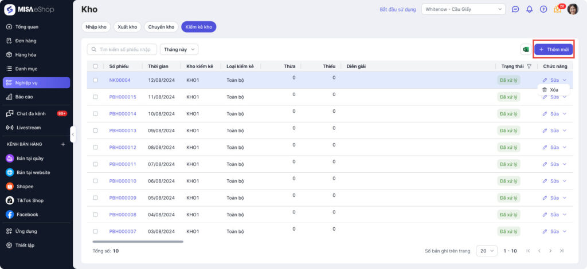The height and width of the screenshot is (269, 587).
Task: Check the box for voucher PBH000012
Action: [96, 148]
